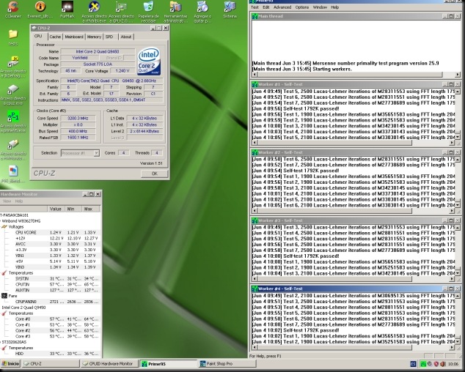The height and width of the screenshot is (372, 465).
Task: Click the Inicio start button
Action: [x=11, y=364]
